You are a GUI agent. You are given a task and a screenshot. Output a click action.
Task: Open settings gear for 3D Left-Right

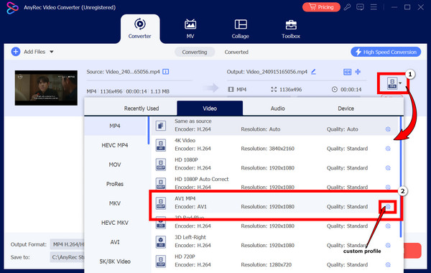click(x=388, y=245)
